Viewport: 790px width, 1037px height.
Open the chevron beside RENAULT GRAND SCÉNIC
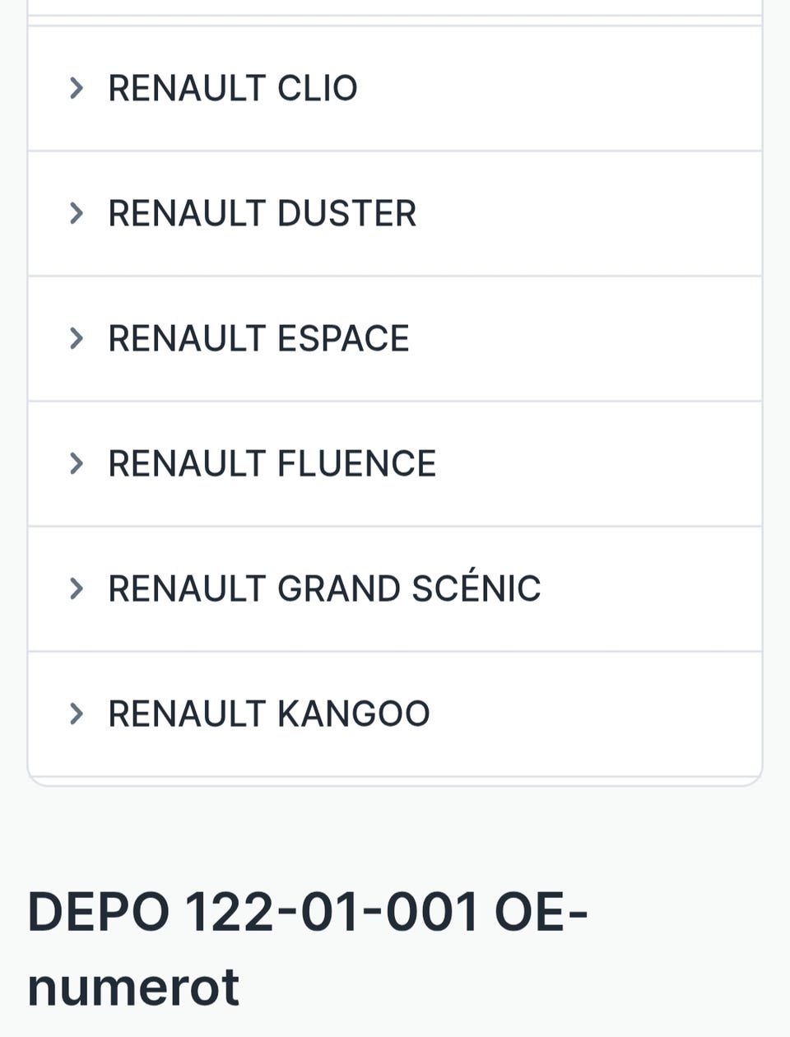(x=77, y=588)
